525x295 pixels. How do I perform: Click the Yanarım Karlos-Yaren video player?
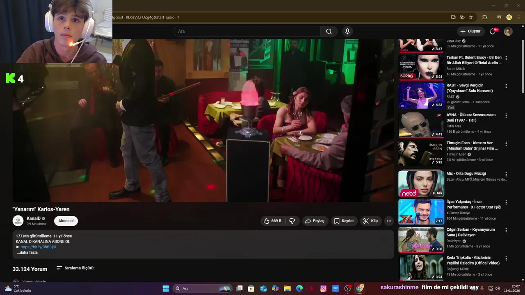tap(203, 120)
